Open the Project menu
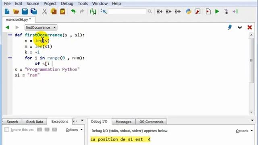This screenshot has height=145, width=258. (x=50, y=4)
